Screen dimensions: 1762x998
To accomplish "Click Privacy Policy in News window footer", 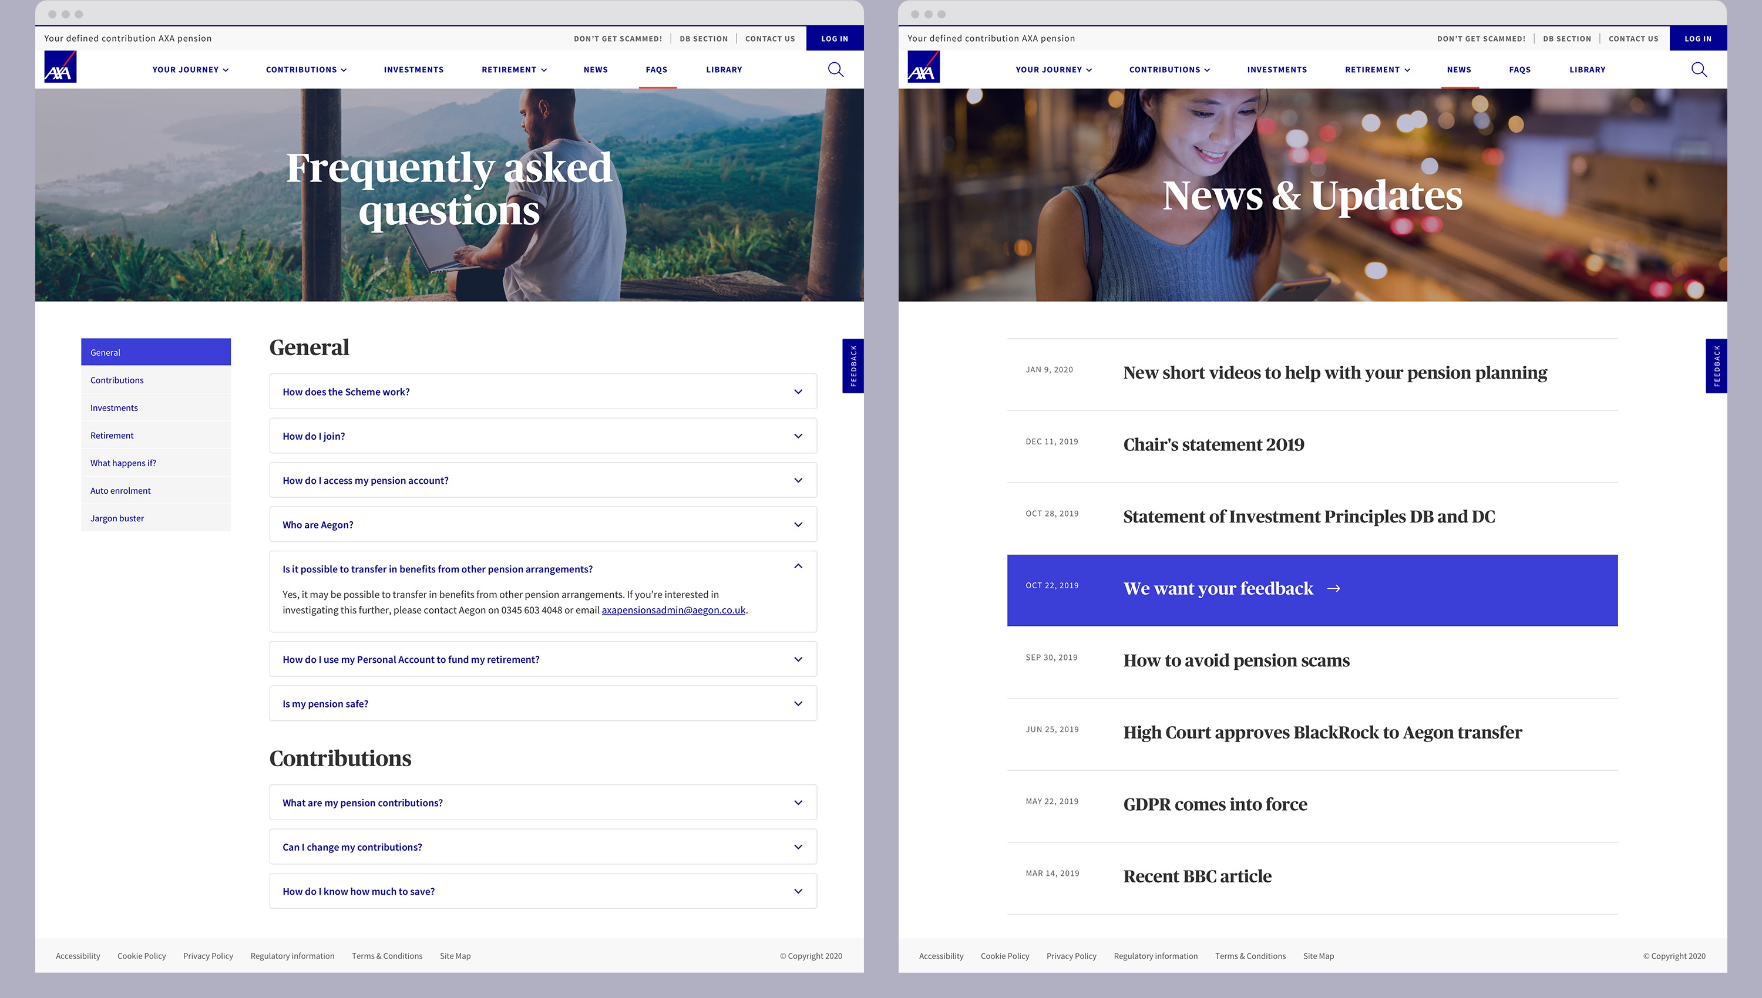I will pos(1071,956).
